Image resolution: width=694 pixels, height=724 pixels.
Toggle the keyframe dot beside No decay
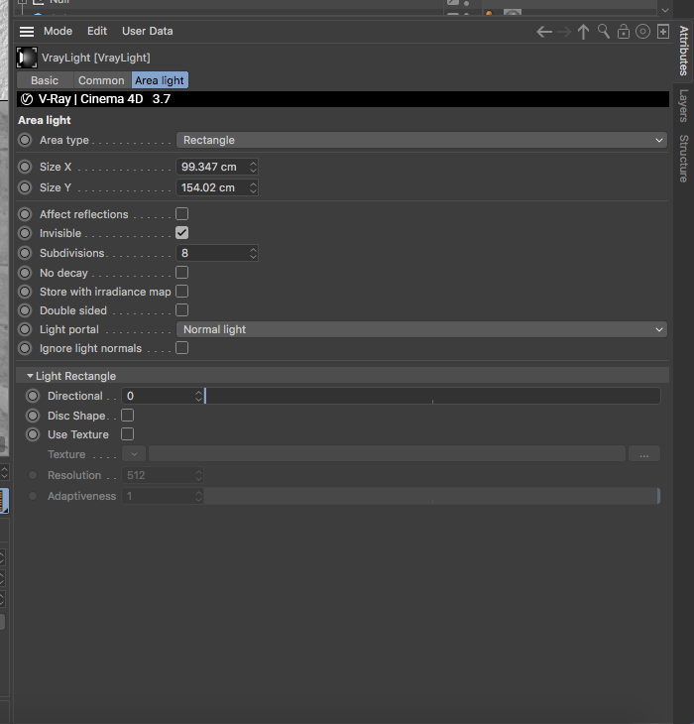click(x=25, y=273)
